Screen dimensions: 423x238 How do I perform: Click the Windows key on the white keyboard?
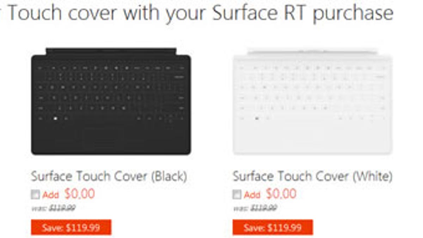point(257,118)
